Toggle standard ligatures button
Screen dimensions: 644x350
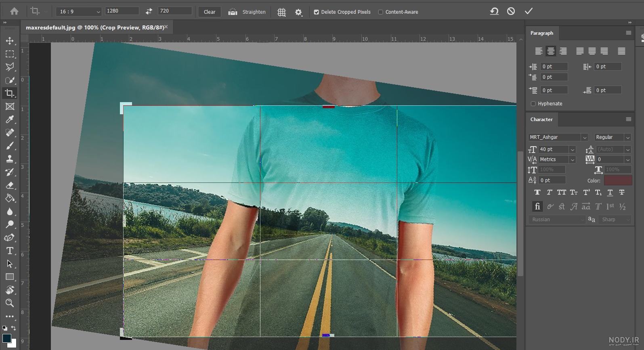tap(537, 207)
